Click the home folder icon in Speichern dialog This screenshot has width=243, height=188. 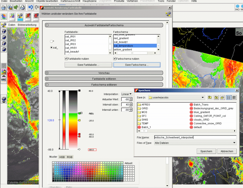[216, 98]
